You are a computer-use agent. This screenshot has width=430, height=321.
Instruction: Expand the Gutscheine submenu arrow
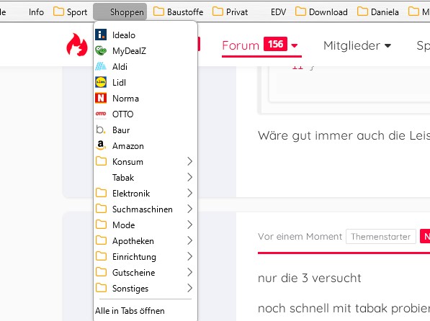(x=189, y=273)
